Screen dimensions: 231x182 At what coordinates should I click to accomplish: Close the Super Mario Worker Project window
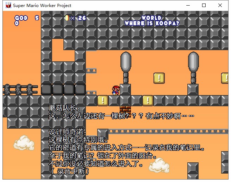coord(220,5)
